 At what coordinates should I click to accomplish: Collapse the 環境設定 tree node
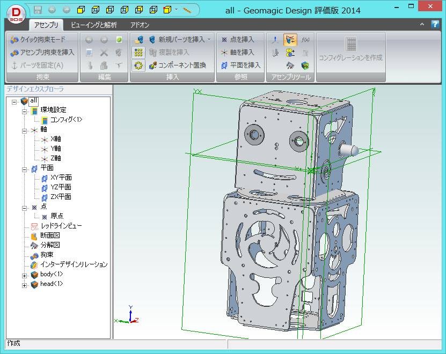coord(25,112)
